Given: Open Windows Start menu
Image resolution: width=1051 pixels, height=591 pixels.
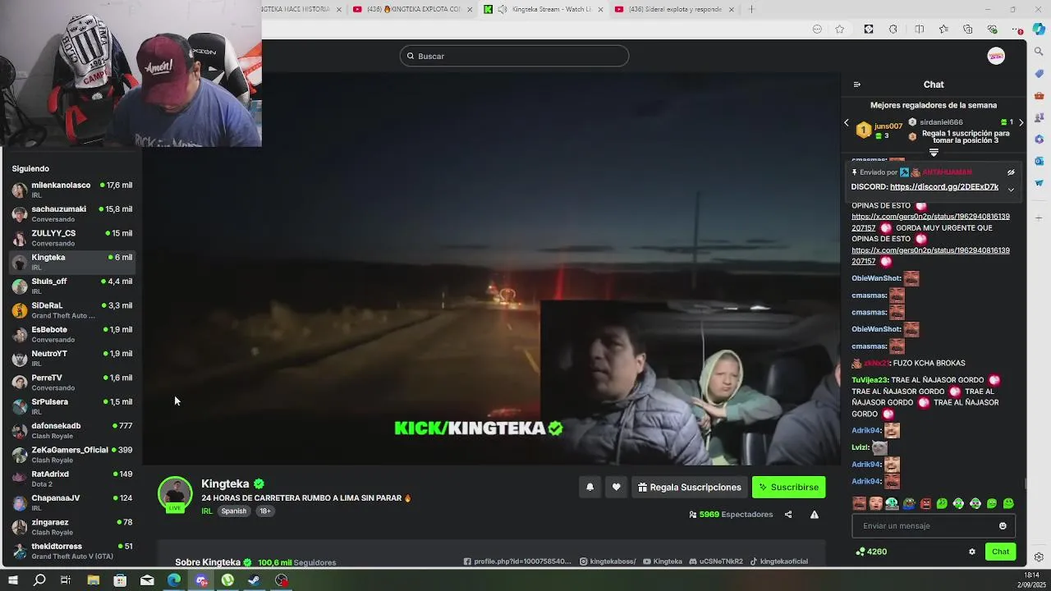Looking at the screenshot, I should point(13,580).
